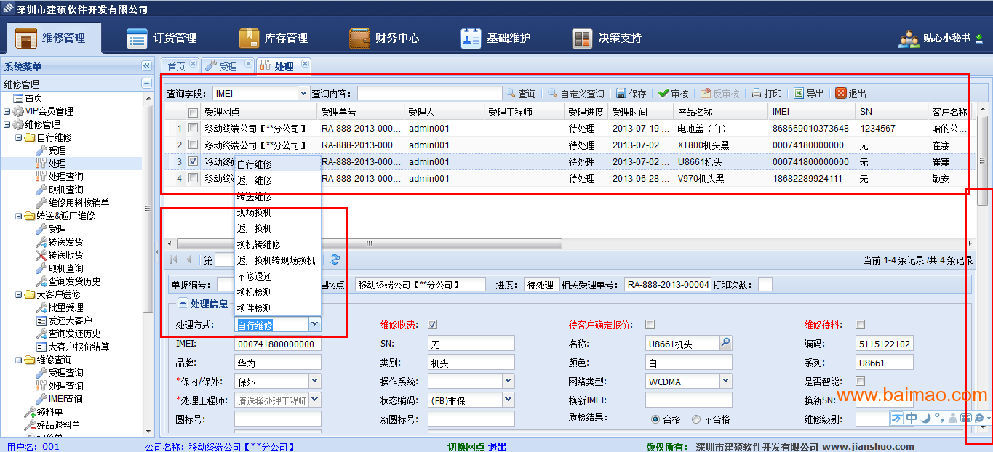Open the 查询字段 IMEI dropdown
The height and width of the screenshot is (452, 993).
click(303, 94)
